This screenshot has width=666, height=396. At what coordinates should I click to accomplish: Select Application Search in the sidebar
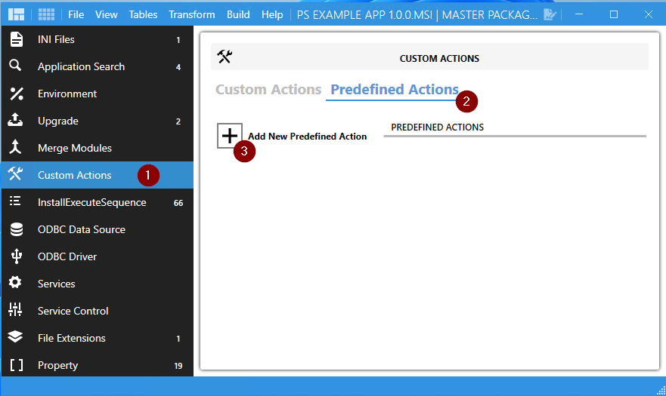98,66
